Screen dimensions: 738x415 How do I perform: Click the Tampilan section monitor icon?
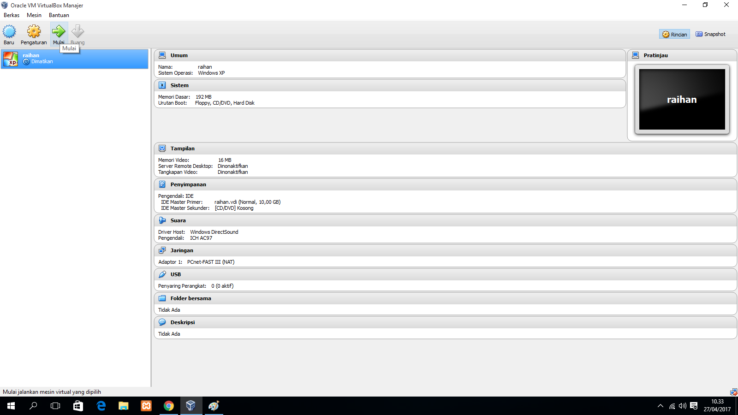162,148
